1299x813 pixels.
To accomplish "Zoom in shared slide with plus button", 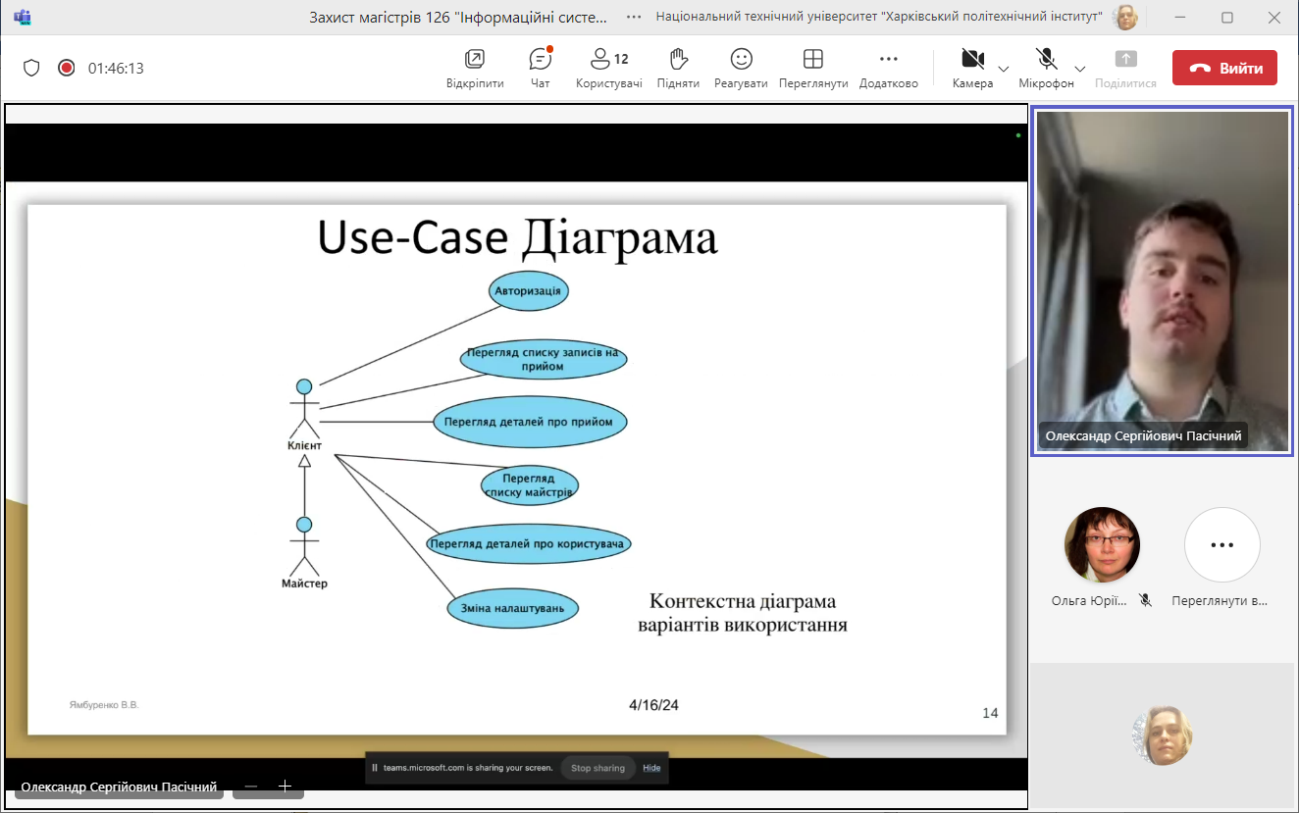I will click(x=285, y=787).
